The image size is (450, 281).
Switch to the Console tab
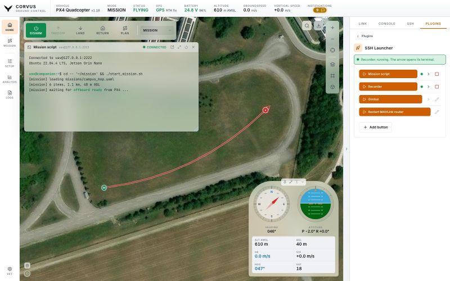tap(386, 24)
